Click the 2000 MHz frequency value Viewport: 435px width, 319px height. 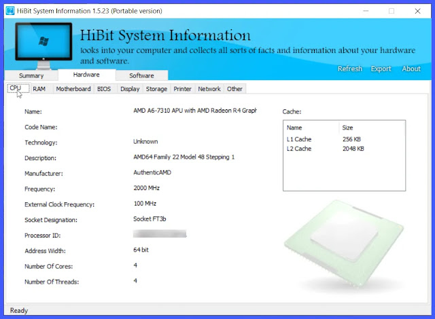[147, 188]
